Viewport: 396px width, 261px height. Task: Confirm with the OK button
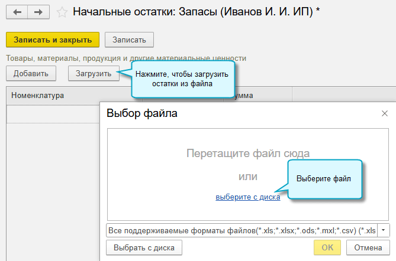click(329, 247)
